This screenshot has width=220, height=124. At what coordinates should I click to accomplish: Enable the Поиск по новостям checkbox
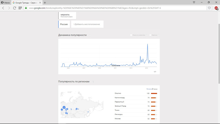pyautogui.click(x=131, y=35)
